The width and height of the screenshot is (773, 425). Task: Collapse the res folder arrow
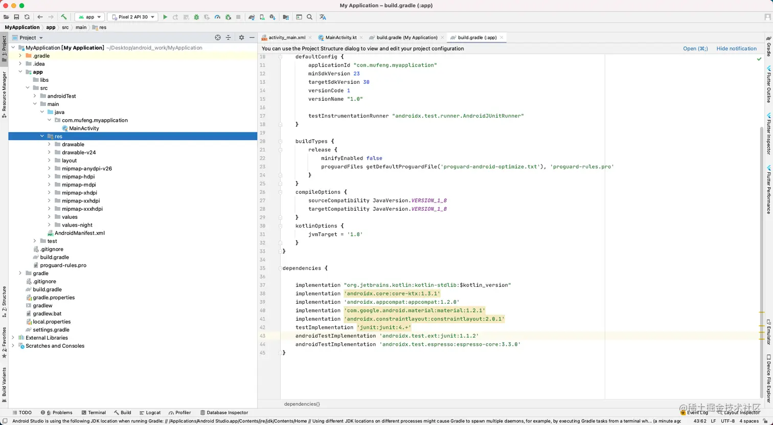click(x=42, y=136)
